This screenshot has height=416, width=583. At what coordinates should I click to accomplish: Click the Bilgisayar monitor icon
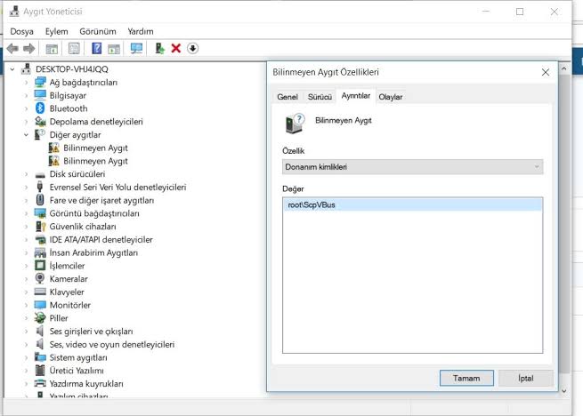coord(40,95)
